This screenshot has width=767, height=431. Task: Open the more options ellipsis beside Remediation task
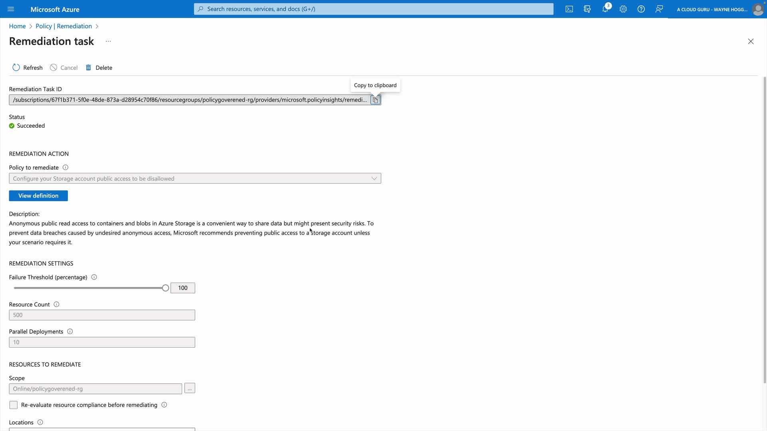[108, 41]
